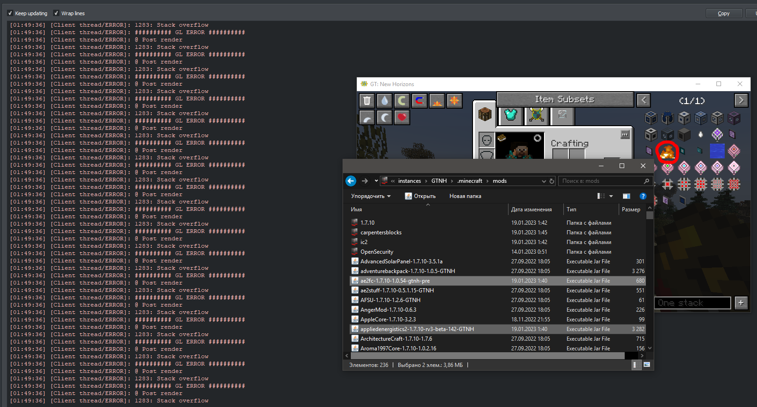Select the blue water block item
757x407 pixels.
(x=717, y=151)
